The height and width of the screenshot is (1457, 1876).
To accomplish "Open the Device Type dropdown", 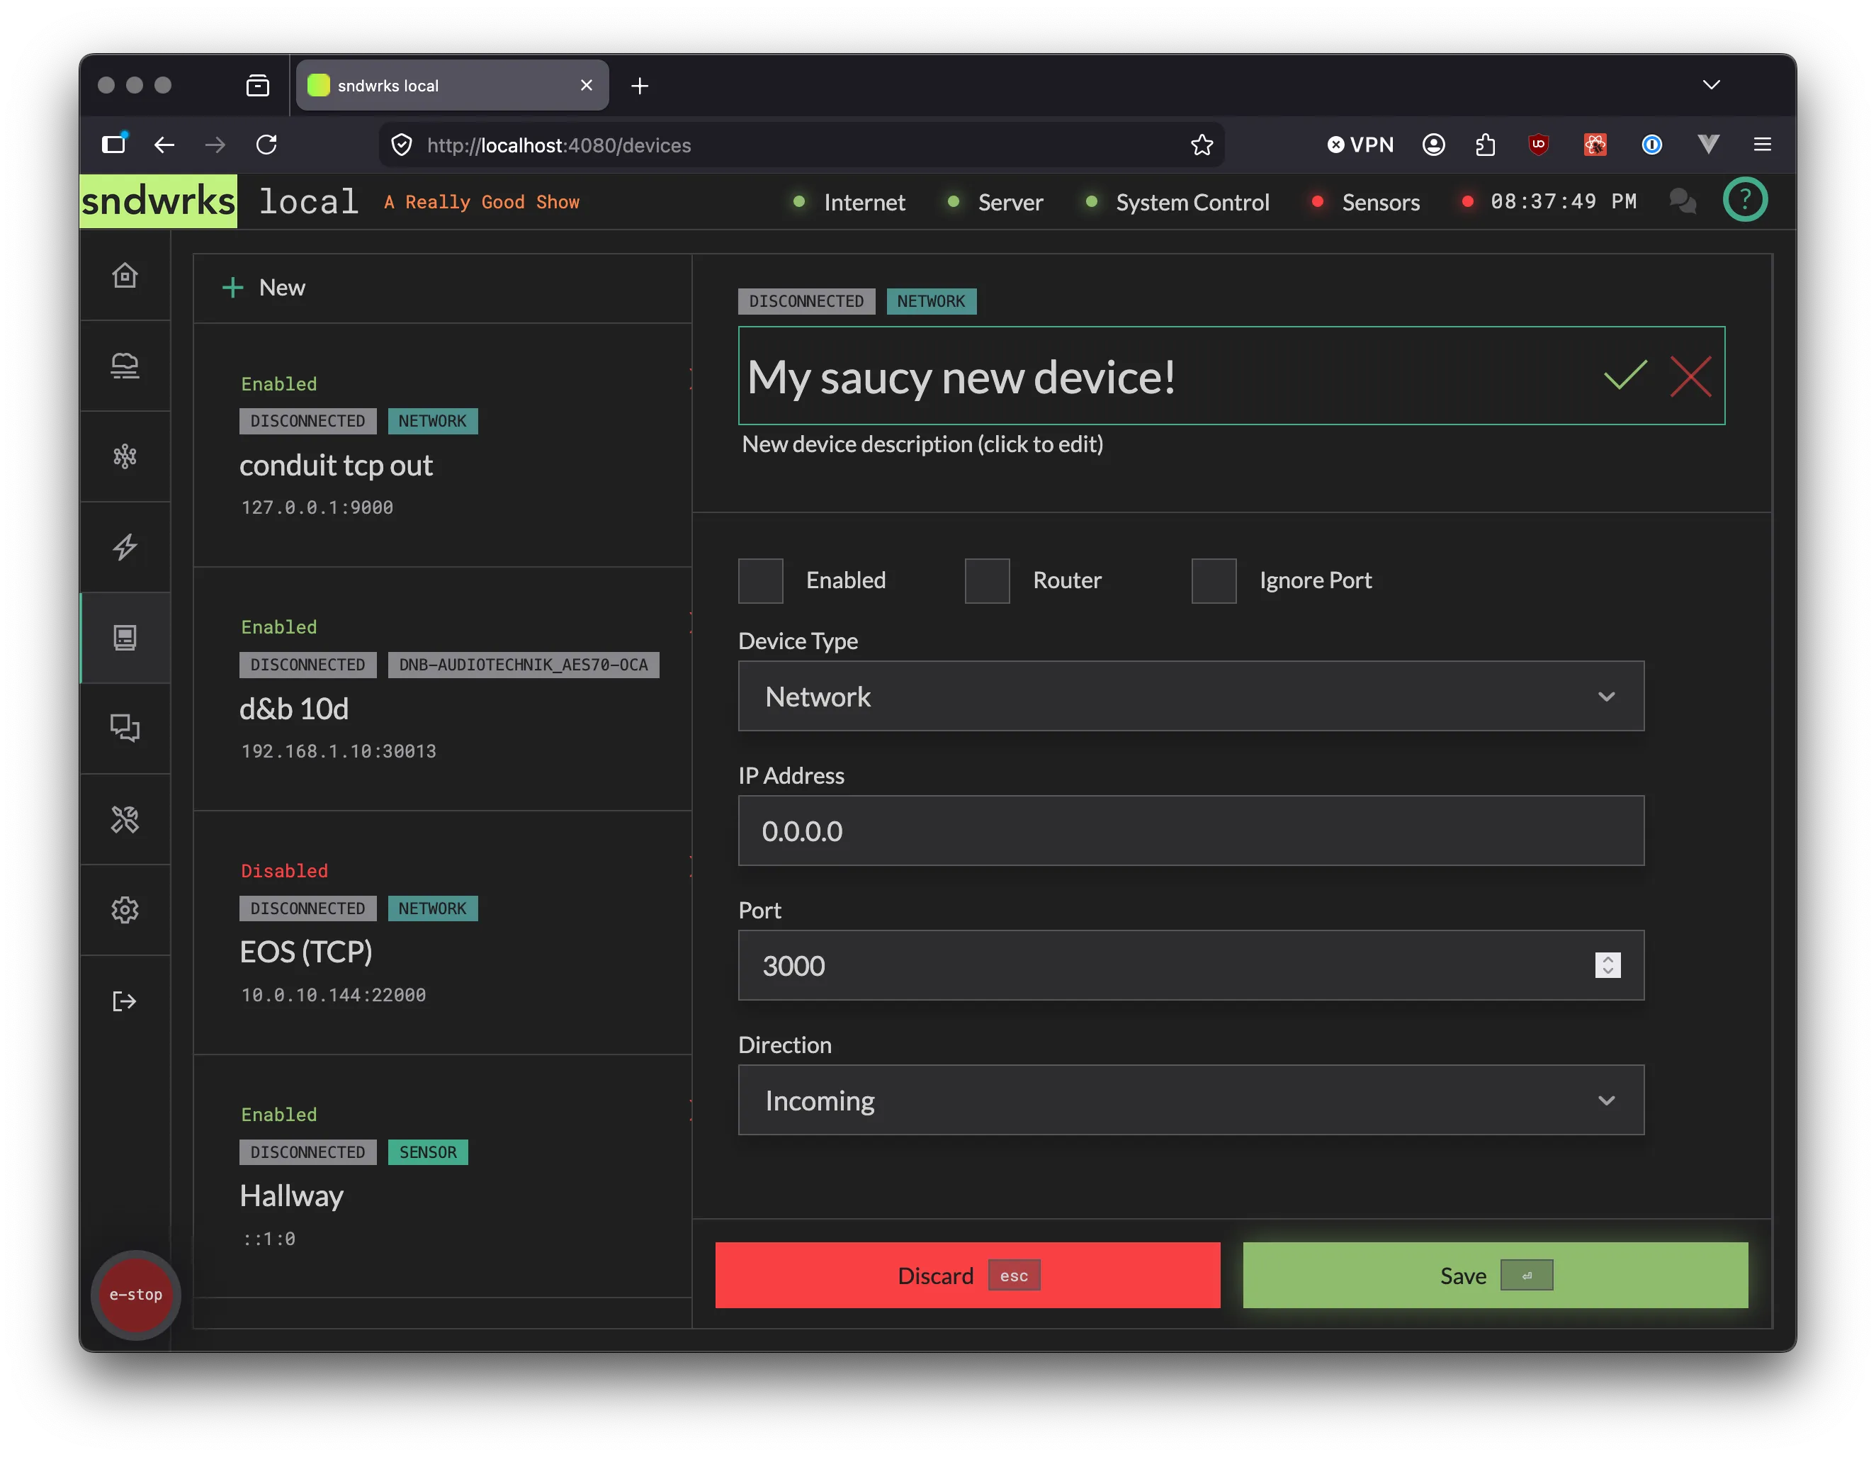I will (1190, 696).
